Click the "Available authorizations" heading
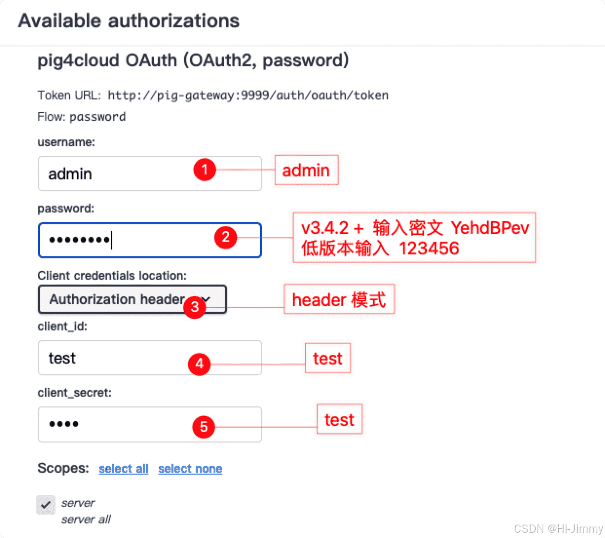The height and width of the screenshot is (538, 605). (129, 21)
